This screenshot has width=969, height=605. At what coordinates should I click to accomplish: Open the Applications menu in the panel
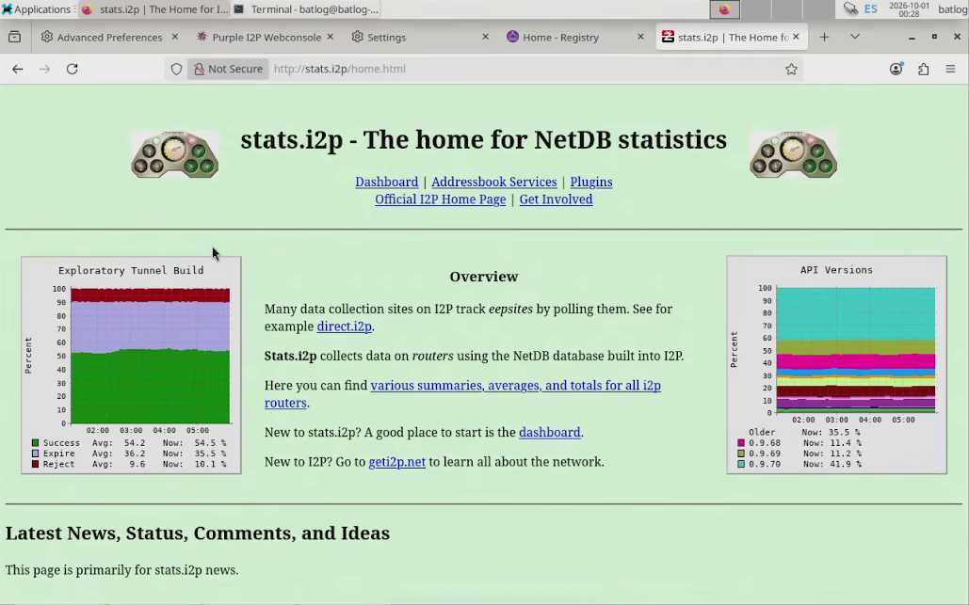[37, 9]
